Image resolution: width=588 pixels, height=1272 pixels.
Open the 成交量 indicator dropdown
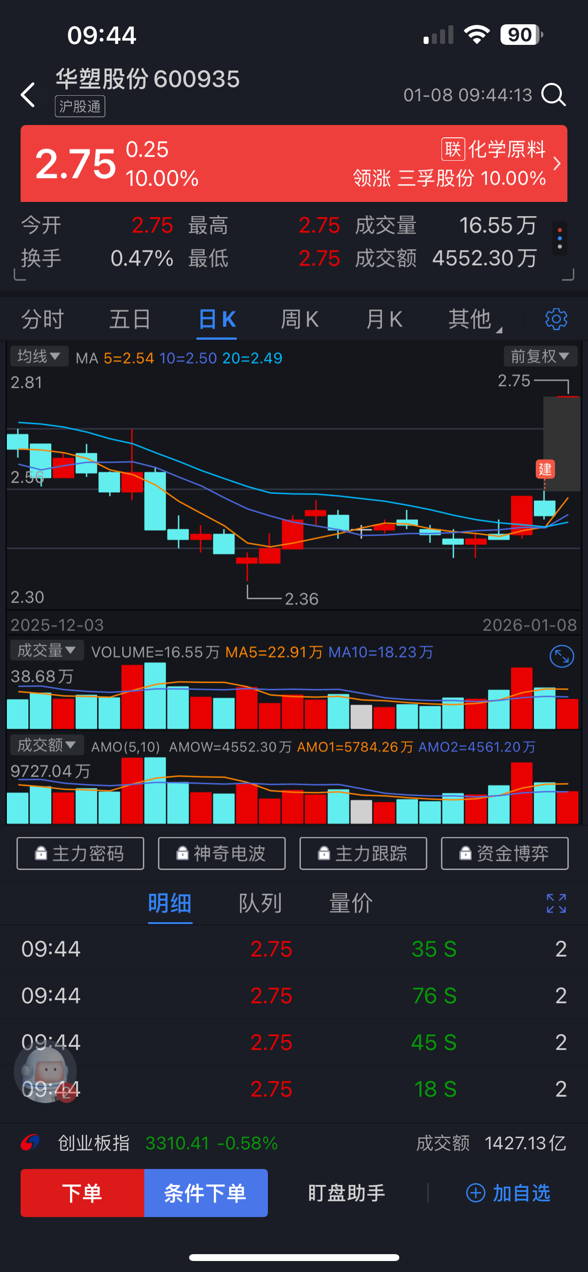point(47,650)
